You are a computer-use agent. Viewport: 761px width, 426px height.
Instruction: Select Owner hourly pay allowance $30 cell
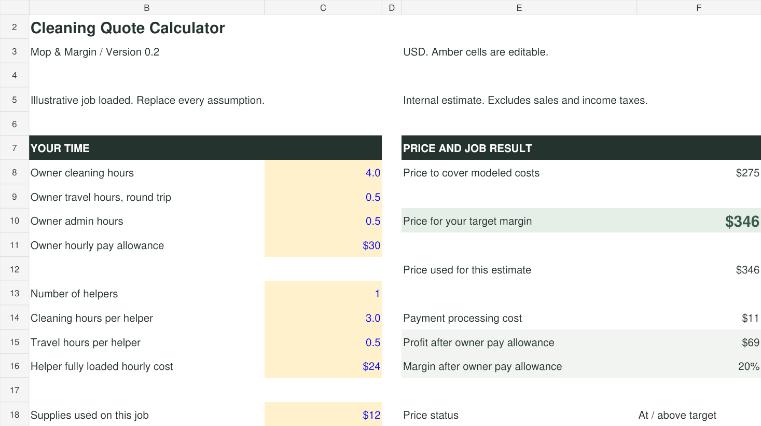point(323,245)
